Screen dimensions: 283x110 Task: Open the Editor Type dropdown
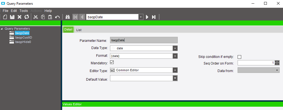point(175,70)
